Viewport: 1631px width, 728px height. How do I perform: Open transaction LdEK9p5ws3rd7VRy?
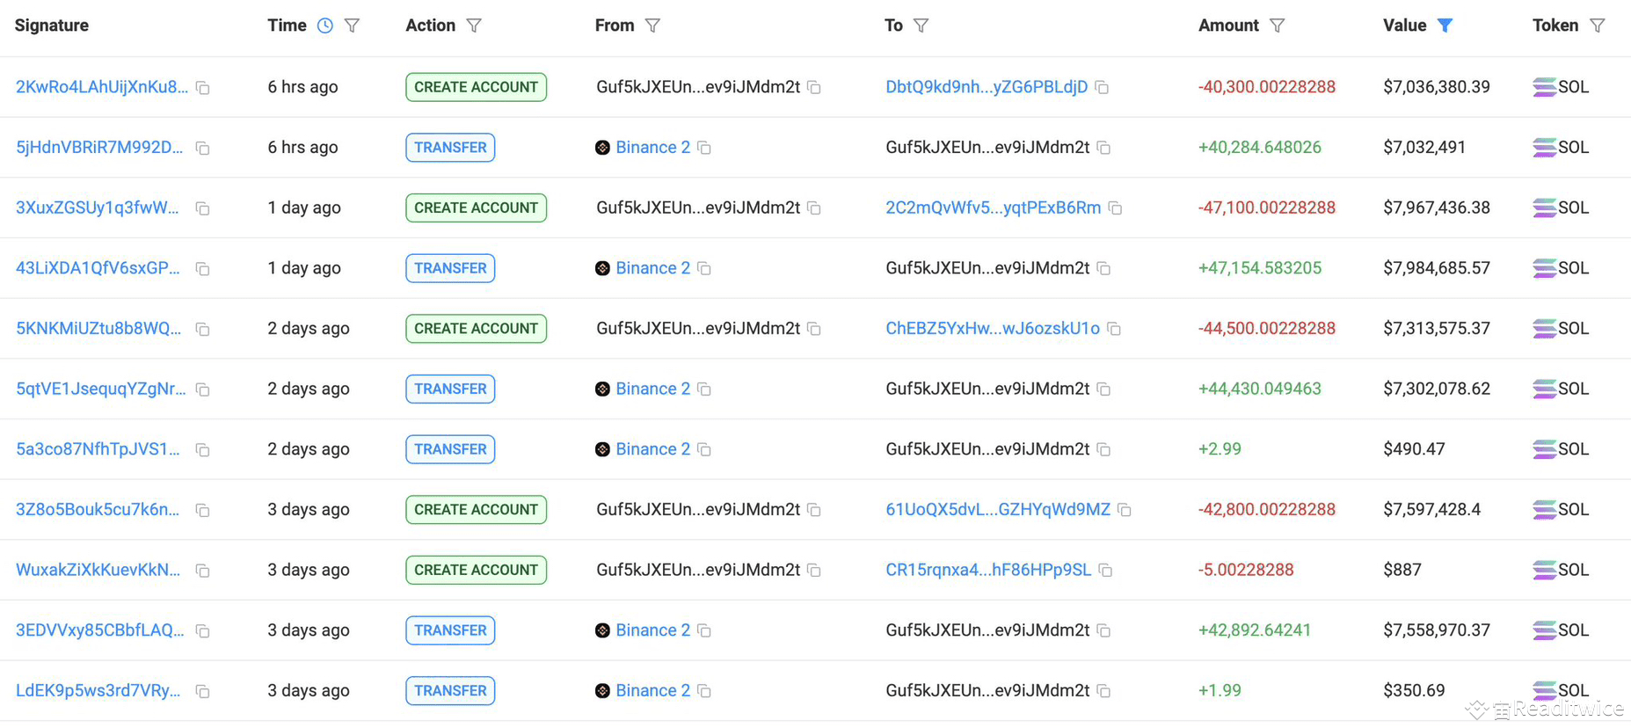click(x=98, y=690)
